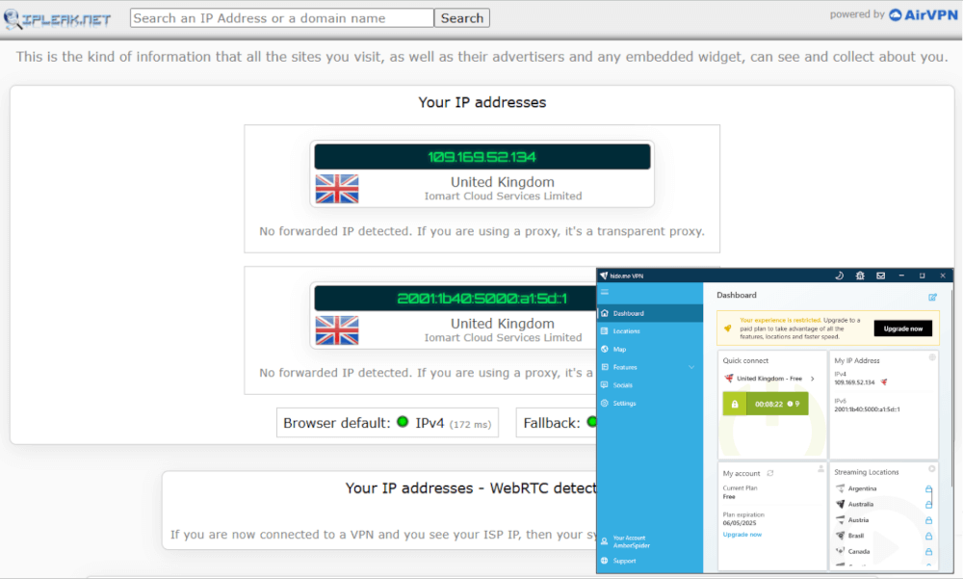This screenshot has width=963, height=579.
Task: Open the AirVPN link in the header
Action: pos(924,14)
